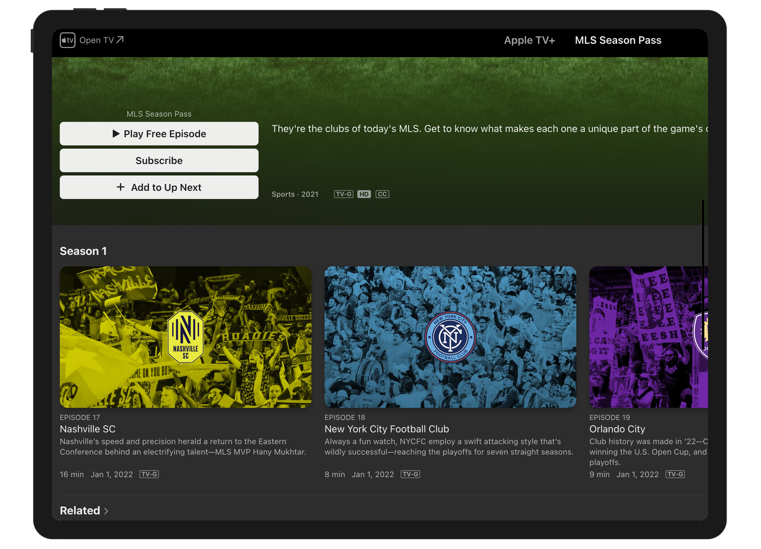Open the Open TV link
Screen dimensions: 761x549
point(96,40)
